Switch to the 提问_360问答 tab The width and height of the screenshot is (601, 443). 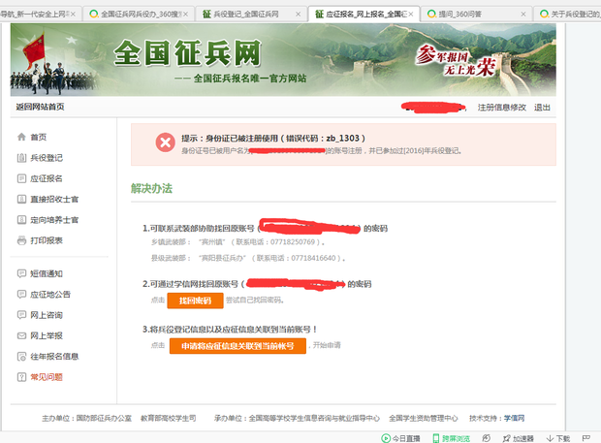click(475, 14)
